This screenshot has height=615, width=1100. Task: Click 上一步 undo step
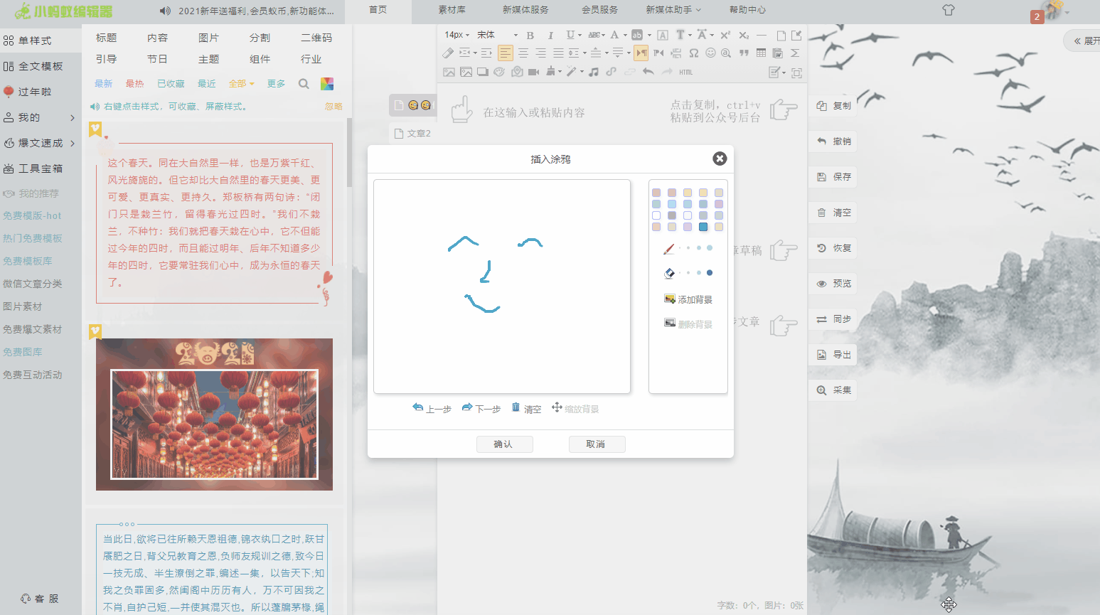[432, 408]
